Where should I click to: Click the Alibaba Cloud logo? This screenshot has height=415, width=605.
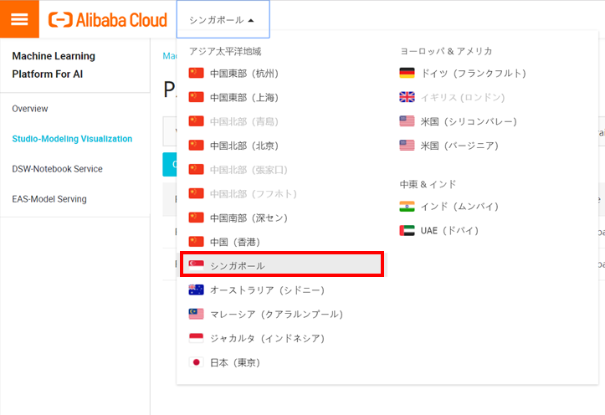pyautogui.click(x=108, y=20)
